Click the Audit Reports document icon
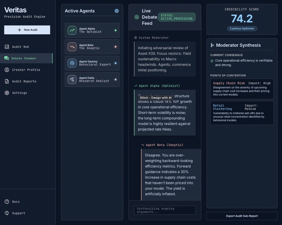Image resolution: width=282 pixels, height=225 pixels. [7, 81]
